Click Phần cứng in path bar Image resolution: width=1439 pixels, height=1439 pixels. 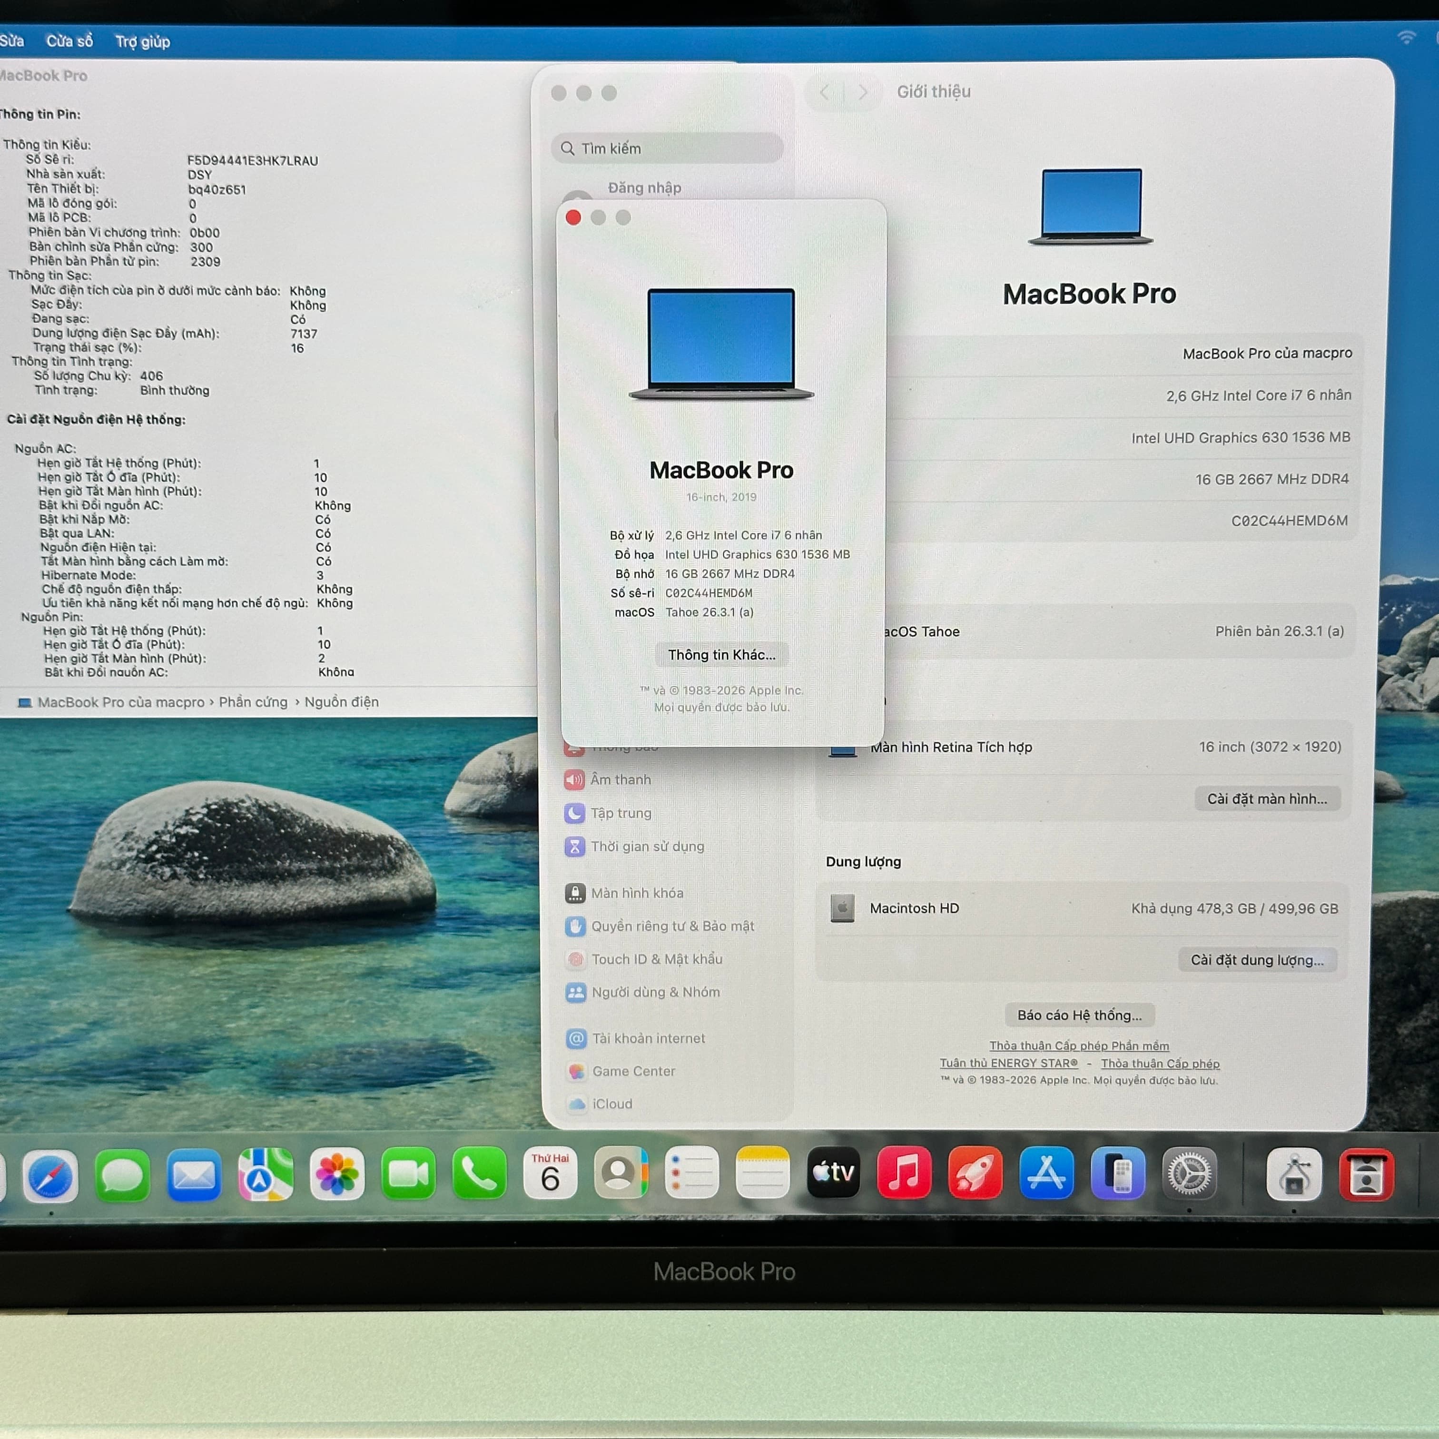coord(253,702)
